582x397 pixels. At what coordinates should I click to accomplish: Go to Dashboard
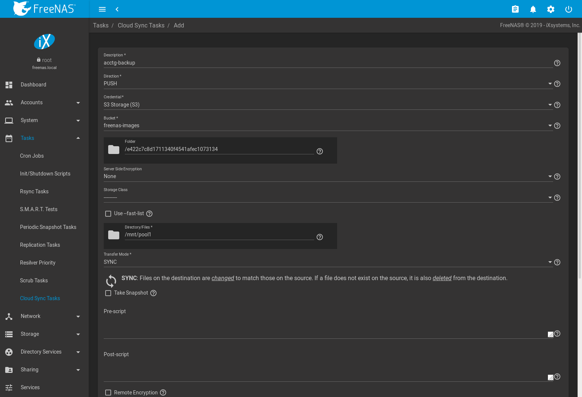pos(44,85)
